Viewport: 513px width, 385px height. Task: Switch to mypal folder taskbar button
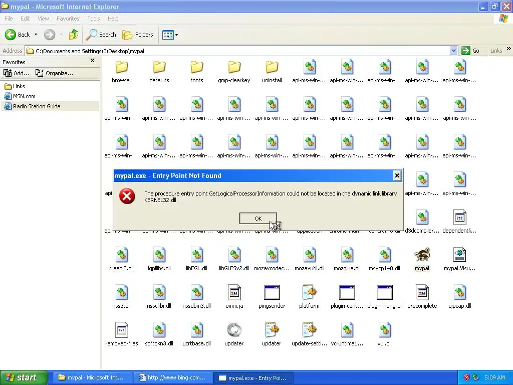[x=92, y=377]
